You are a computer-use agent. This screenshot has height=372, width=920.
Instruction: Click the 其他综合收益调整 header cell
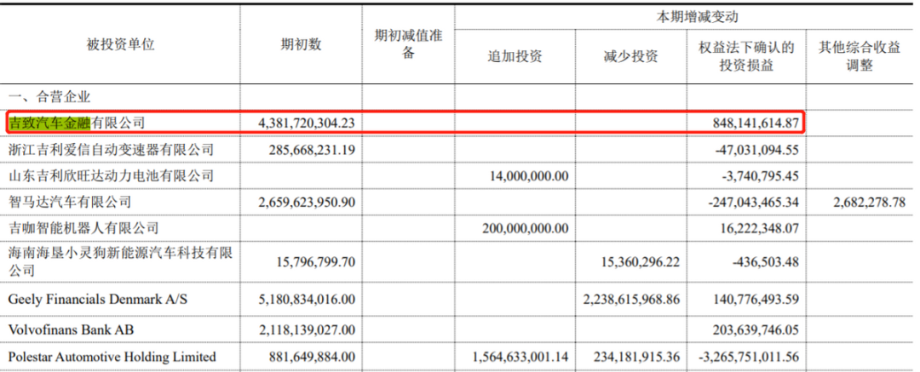pyautogui.click(x=860, y=56)
